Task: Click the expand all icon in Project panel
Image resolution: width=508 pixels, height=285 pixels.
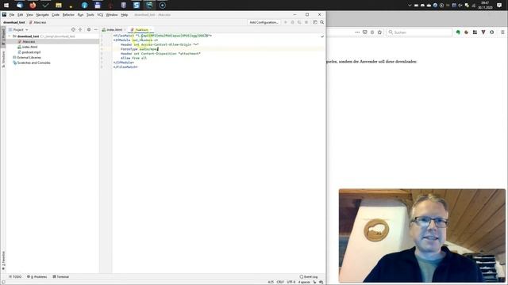Action: (x=80, y=30)
